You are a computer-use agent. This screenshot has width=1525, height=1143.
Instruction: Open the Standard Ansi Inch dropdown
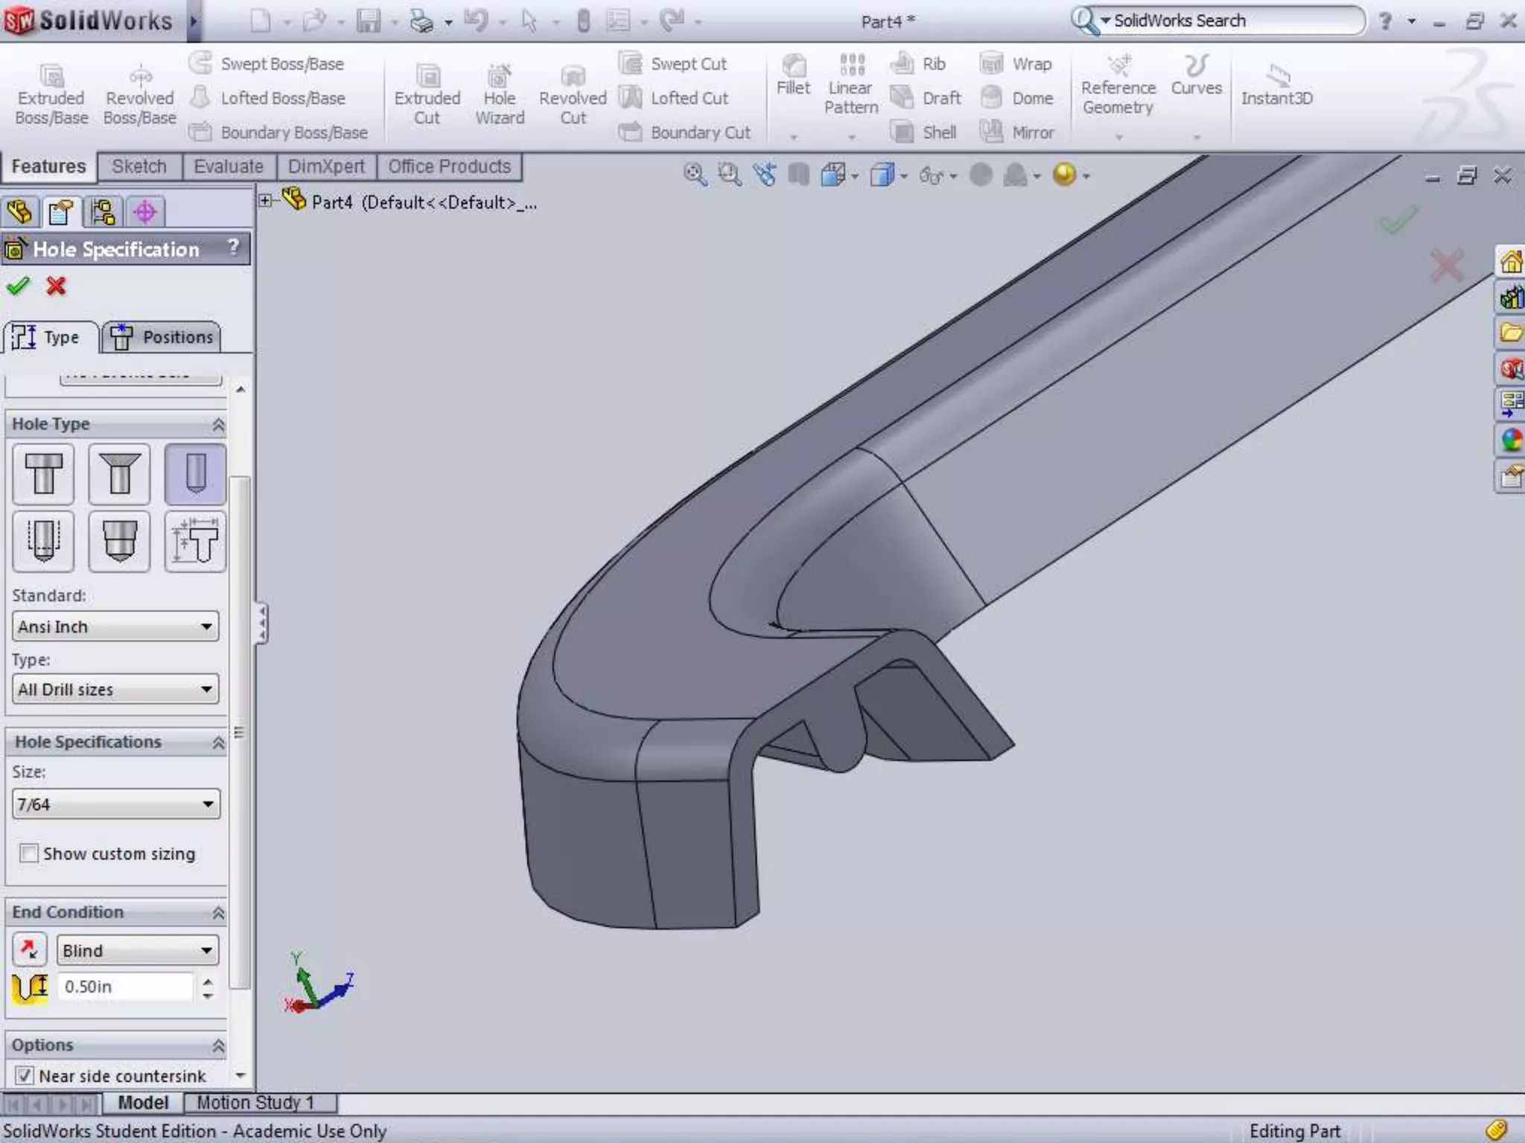[115, 627]
